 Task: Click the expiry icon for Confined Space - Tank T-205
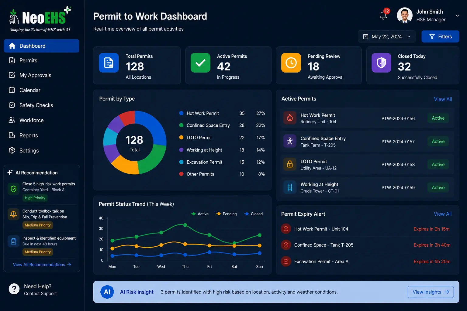tap(286, 245)
